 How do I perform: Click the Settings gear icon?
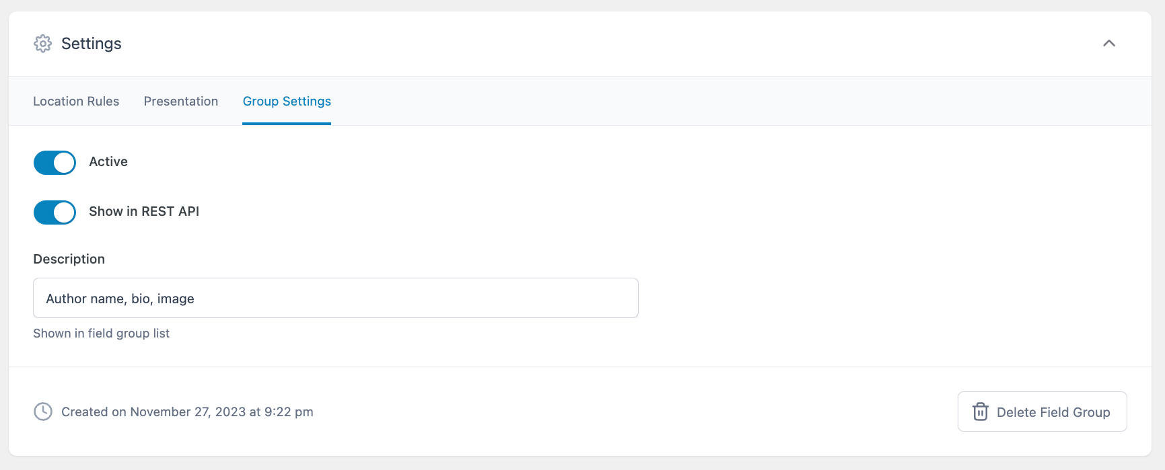tap(42, 43)
